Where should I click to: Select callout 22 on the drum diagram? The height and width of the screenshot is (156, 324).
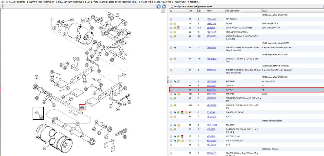(83, 21)
